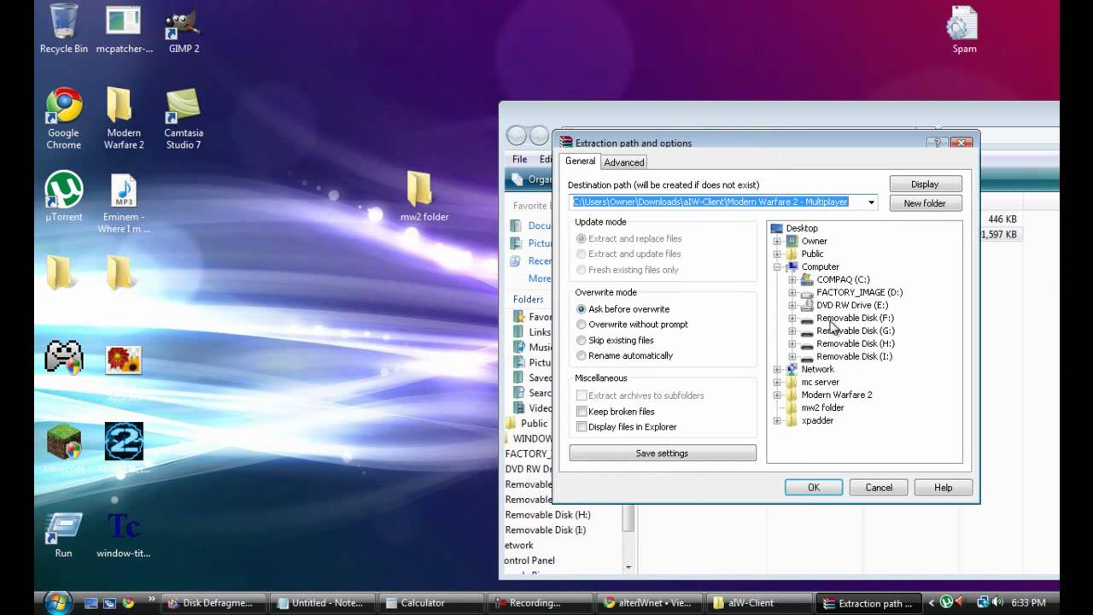Launch µTorrent from the desktop
This screenshot has width=1093, height=615.
tap(63, 196)
